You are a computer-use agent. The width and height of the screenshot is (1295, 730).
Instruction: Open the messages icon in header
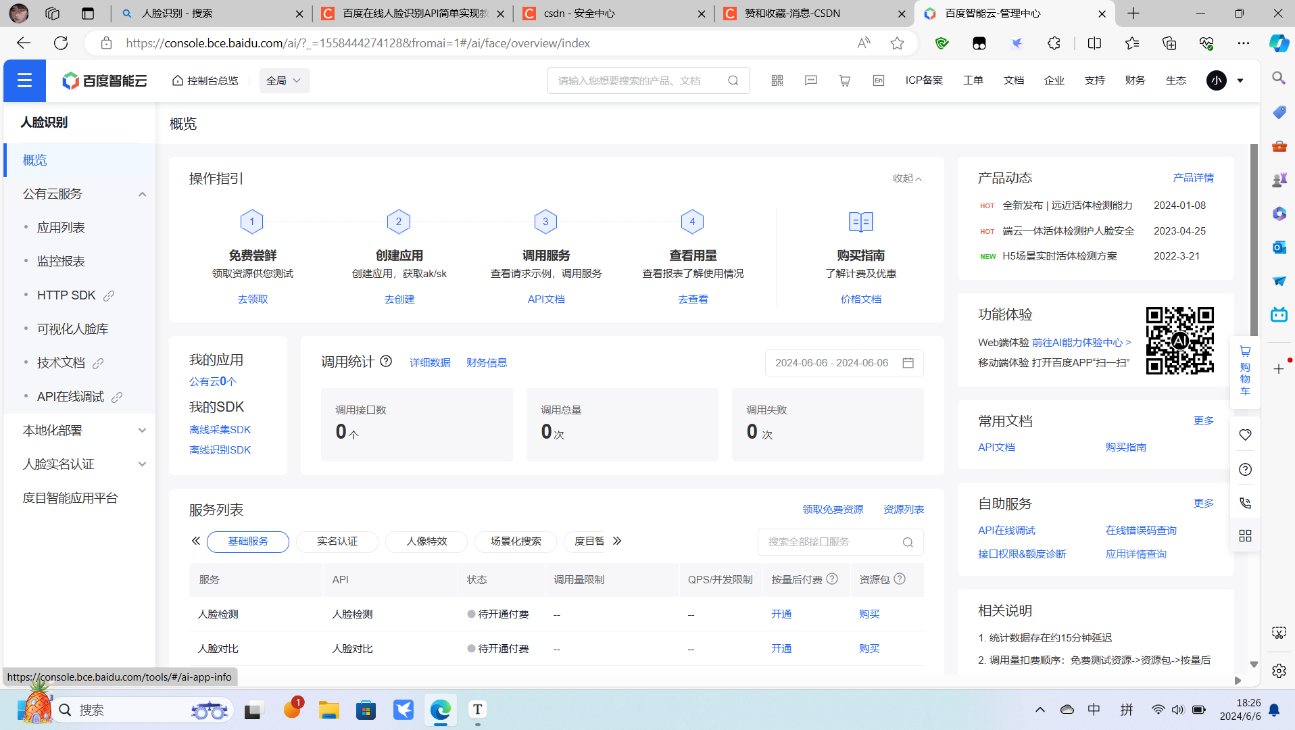811,80
